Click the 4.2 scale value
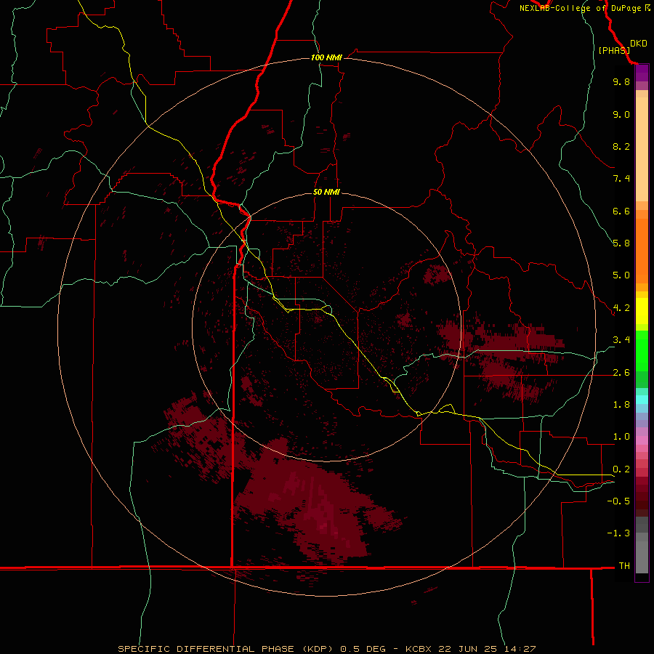Image resolution: width=654 pixels, height=654 pixels. tap(621, 308)
